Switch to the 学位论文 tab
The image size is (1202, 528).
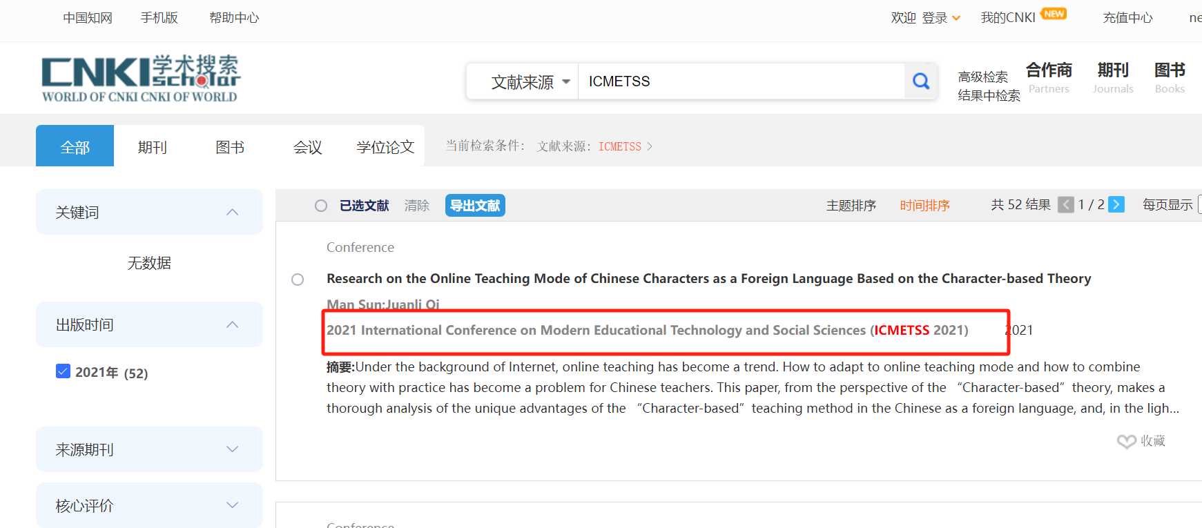pos(385,147)
